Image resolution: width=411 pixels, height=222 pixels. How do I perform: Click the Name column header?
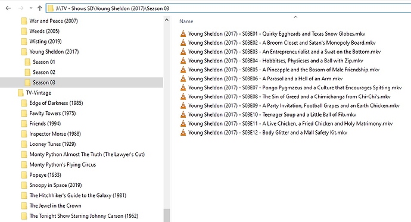pyautogui.click(x=186, y=21)
